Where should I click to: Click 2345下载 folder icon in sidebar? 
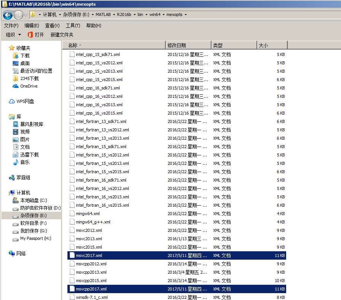click(16, 78)
